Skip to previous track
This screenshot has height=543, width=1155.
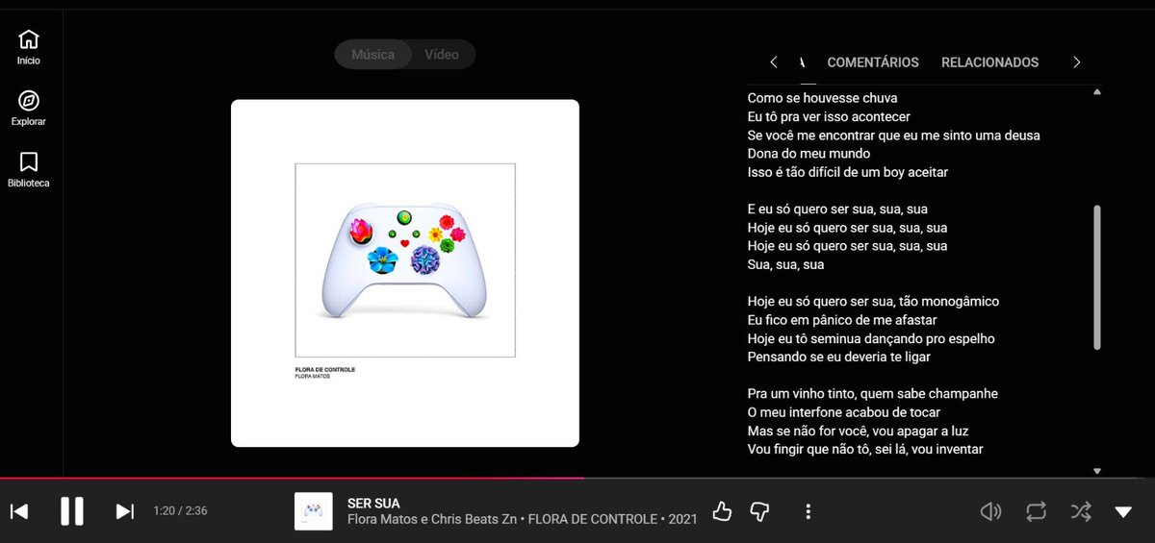tap(19, 511)
